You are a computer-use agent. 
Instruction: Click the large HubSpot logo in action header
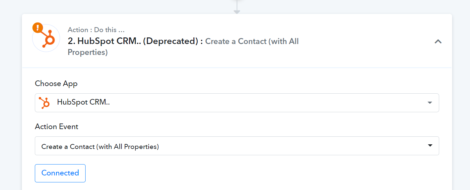tap(48, 39)
